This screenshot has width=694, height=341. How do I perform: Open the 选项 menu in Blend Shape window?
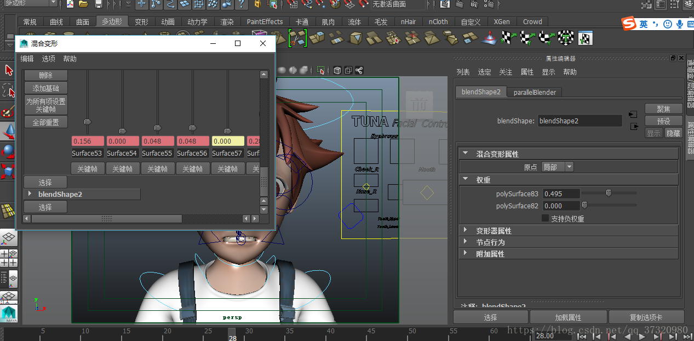point(48,59)
